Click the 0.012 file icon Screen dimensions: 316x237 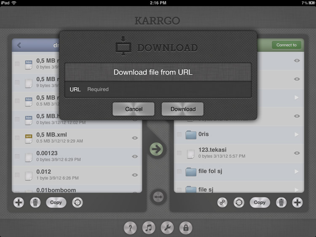29,176
